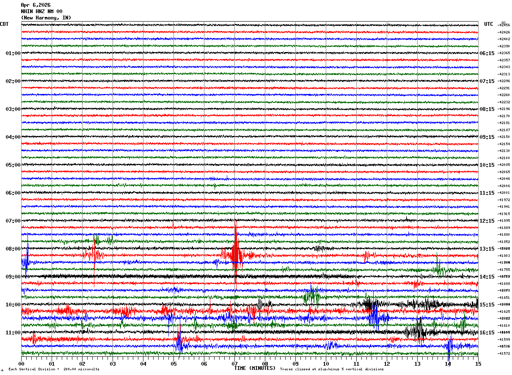Screen dimensions: 512x375
Task: Click the '01:00' CDT time label
Action: tap(13, 53)
